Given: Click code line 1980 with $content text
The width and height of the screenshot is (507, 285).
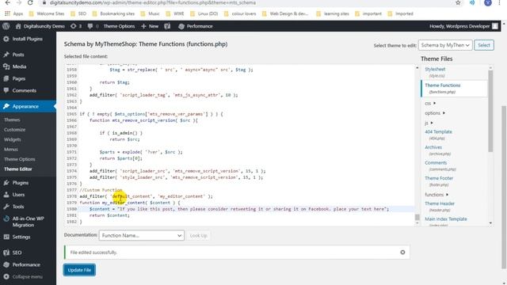Looking at the screenshot, I should tap(239, 209).
